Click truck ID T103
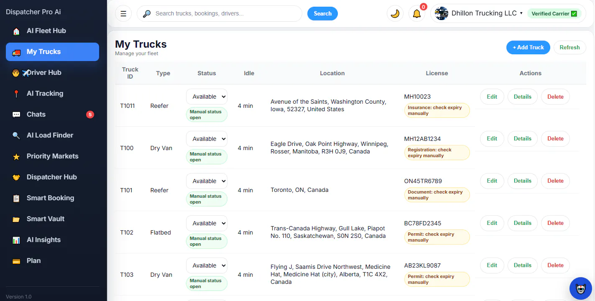This screenshot has width=595, height=301. pos(127,275)
